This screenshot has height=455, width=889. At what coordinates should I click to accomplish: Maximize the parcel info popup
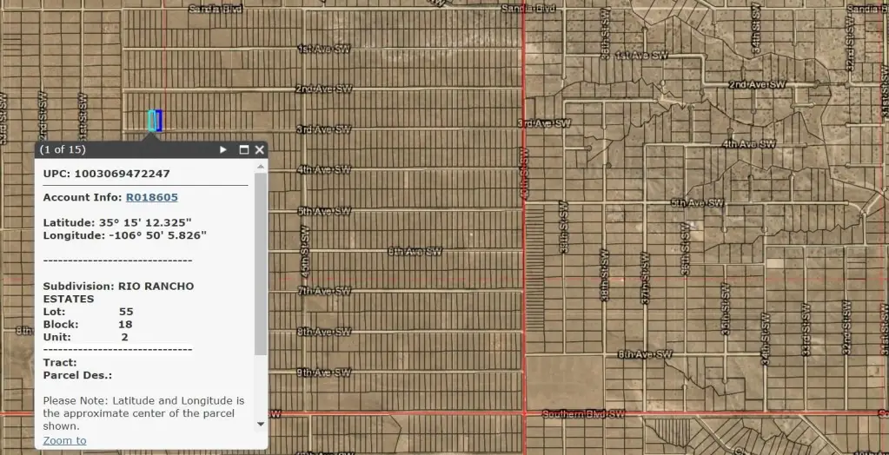point(244,149)
